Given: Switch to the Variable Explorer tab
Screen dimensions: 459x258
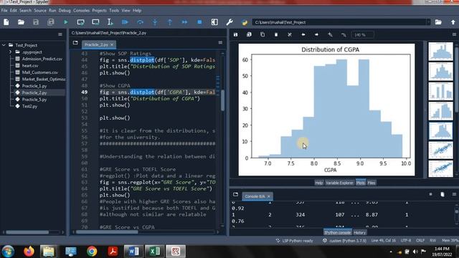Looking at the screenshot, I should tap(339, 183).
